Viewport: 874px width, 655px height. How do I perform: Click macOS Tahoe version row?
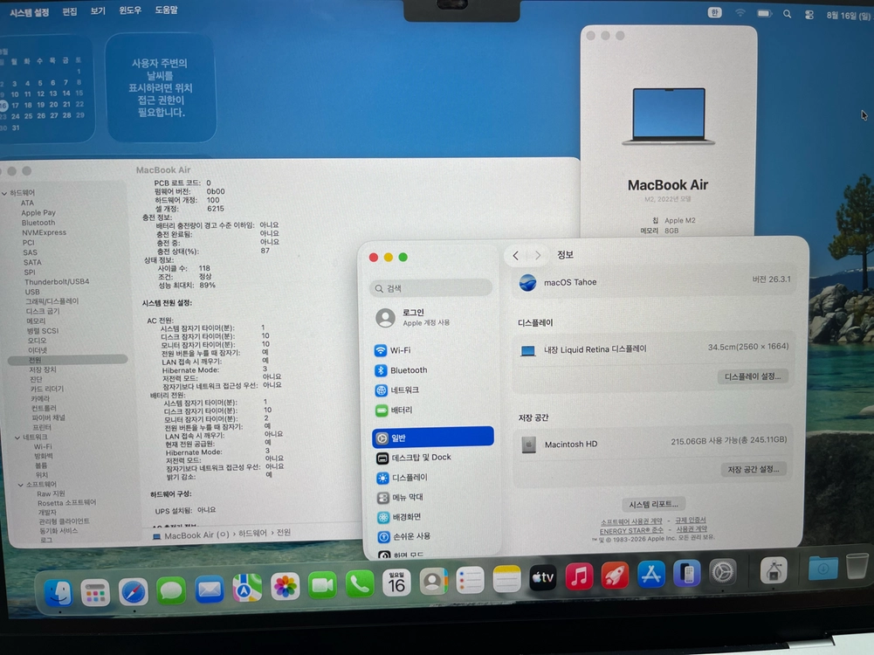pyautogui.click(x=654, y=281)
